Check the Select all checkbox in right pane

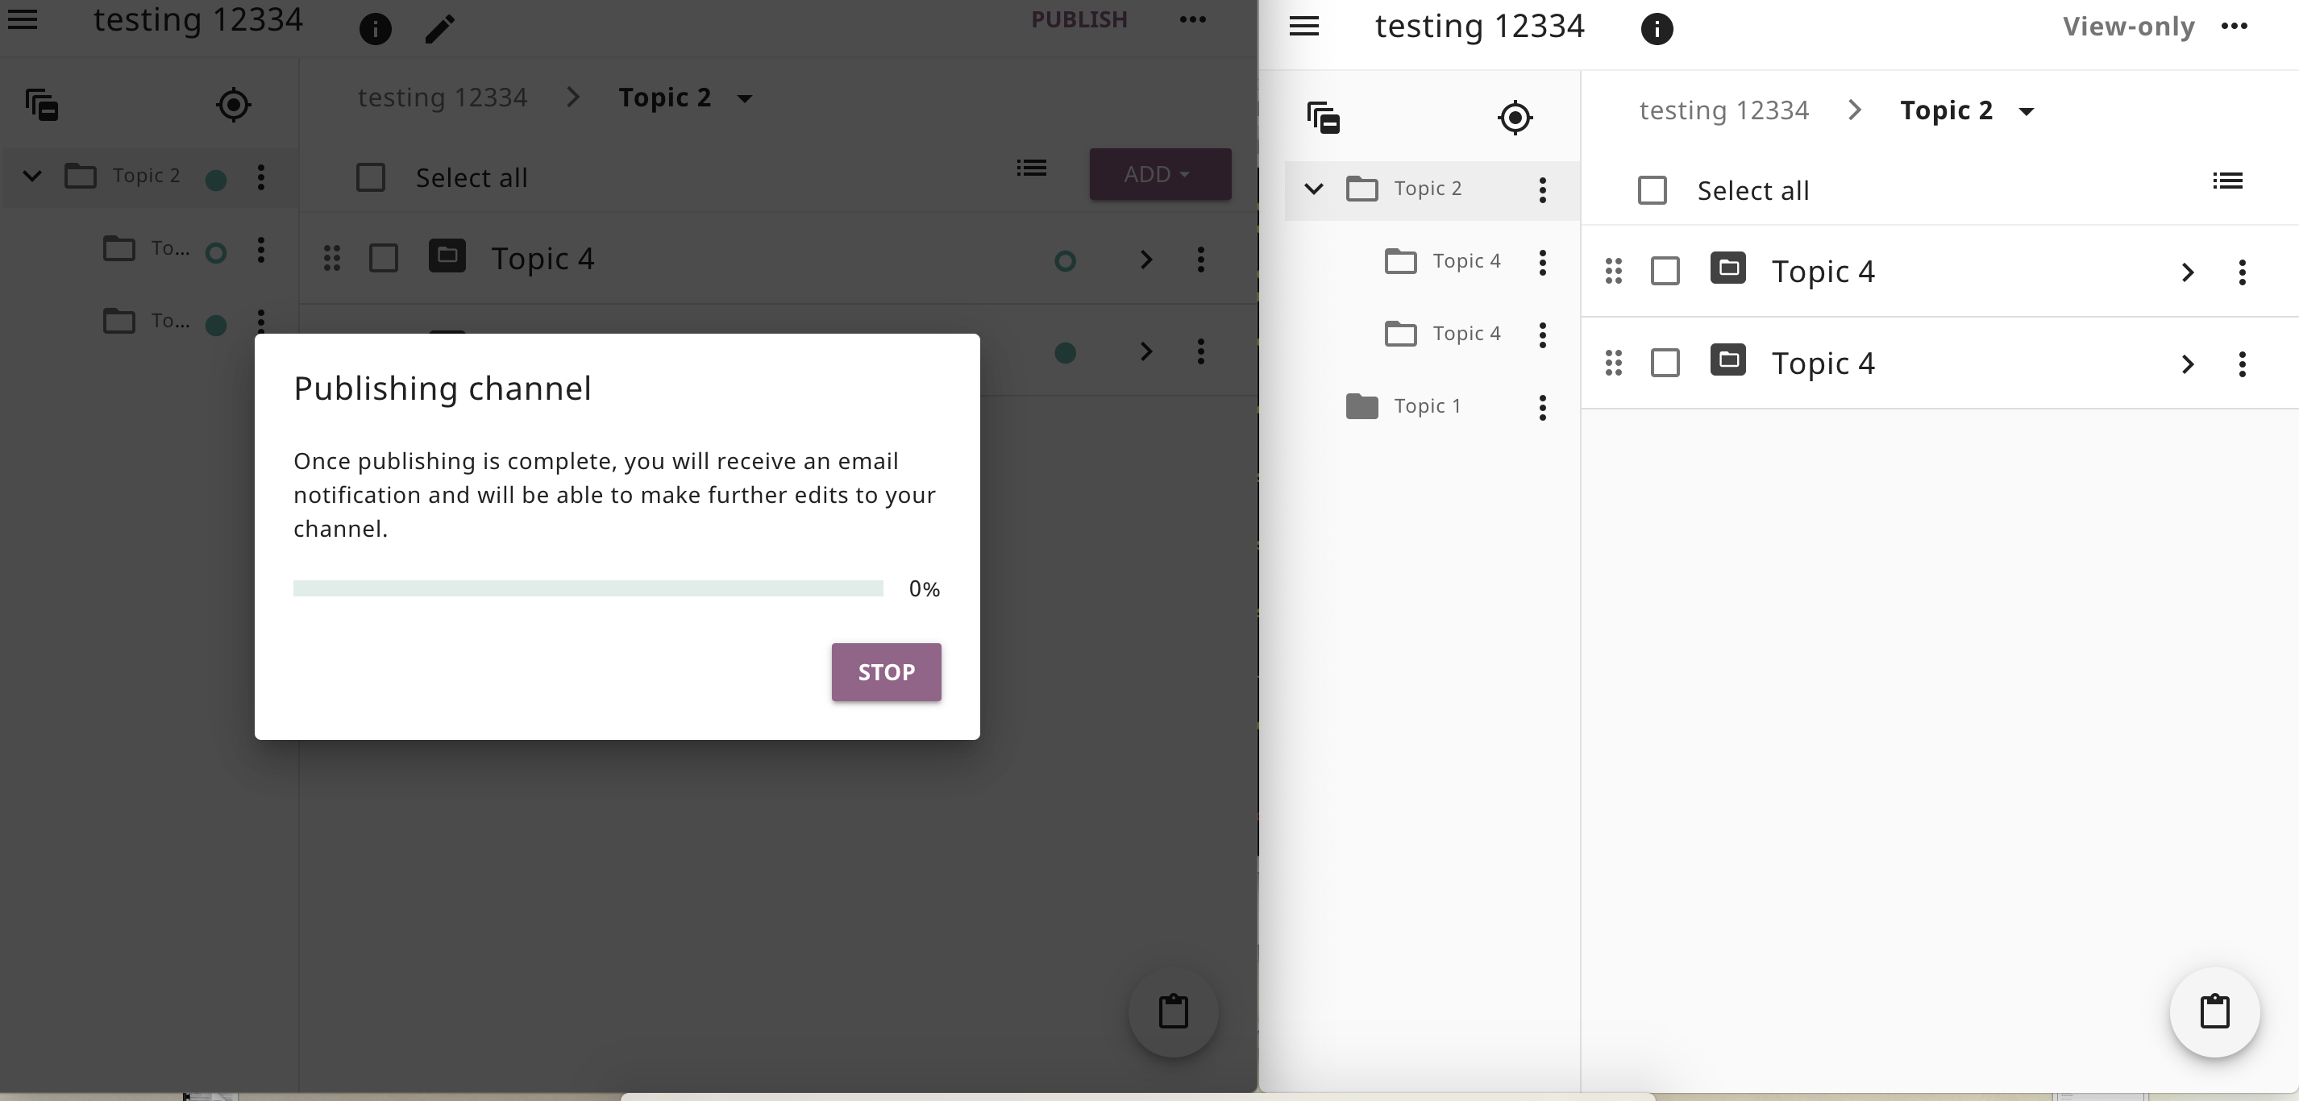point(1652,190)
